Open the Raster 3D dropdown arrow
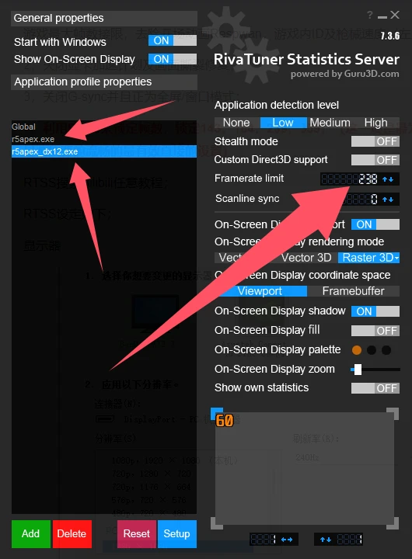The height and width of the screenshot is (559, 412). point(396,258)
